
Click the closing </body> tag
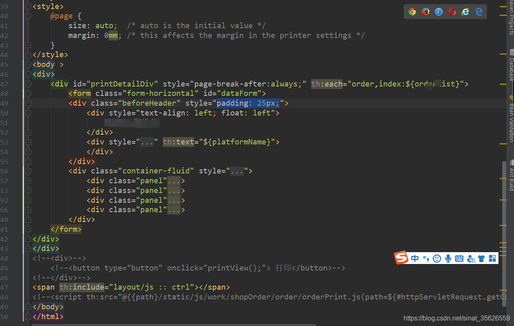[x=48, y=306]
